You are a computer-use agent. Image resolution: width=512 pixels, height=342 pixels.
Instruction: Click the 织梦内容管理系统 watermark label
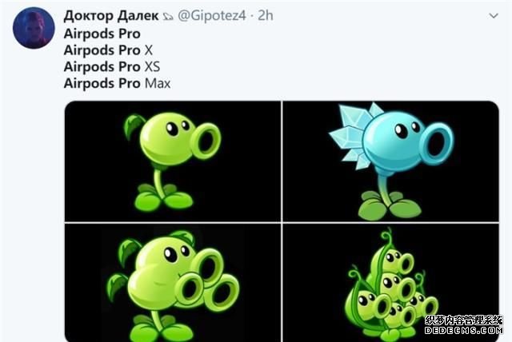464,320
